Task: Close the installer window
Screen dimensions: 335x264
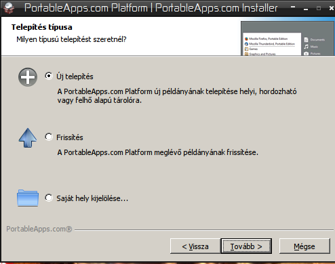Action: pyautogui.click(x=332, y=9)
